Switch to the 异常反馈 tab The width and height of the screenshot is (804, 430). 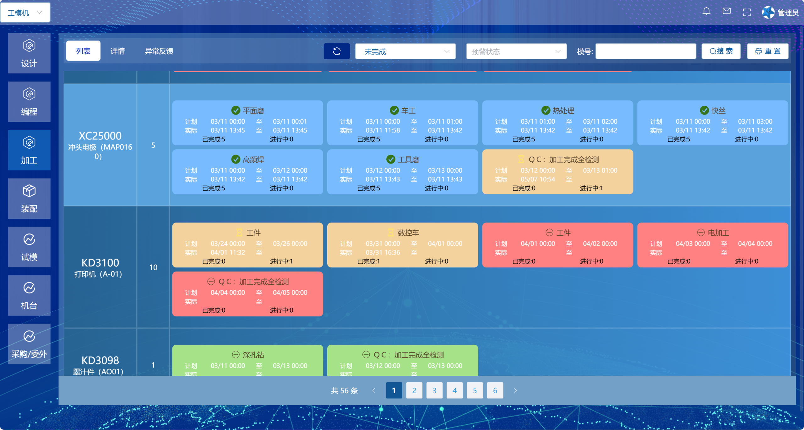[159, 51]
